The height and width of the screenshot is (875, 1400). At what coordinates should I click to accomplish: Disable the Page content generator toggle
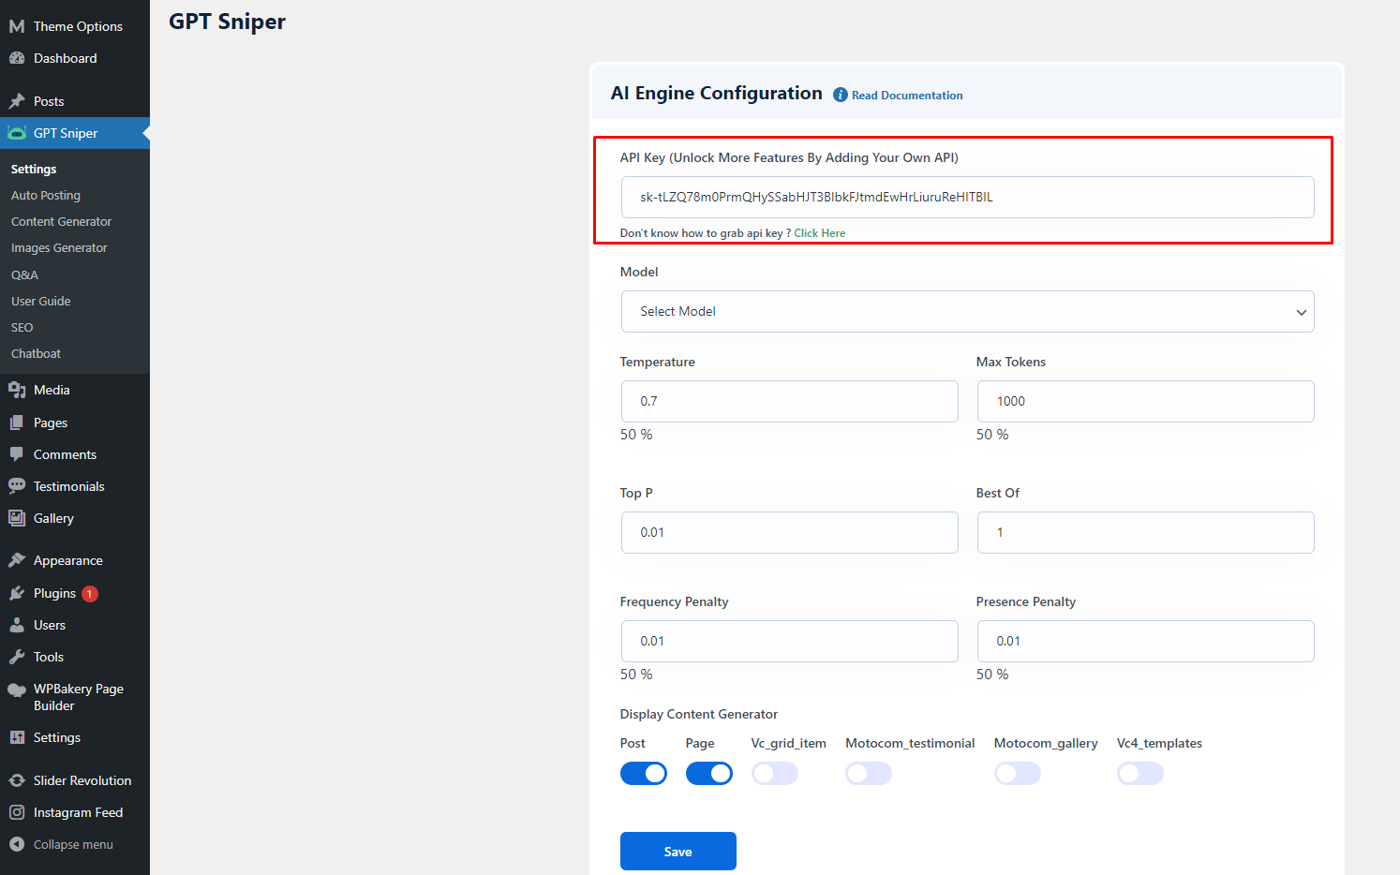point(709,773)
